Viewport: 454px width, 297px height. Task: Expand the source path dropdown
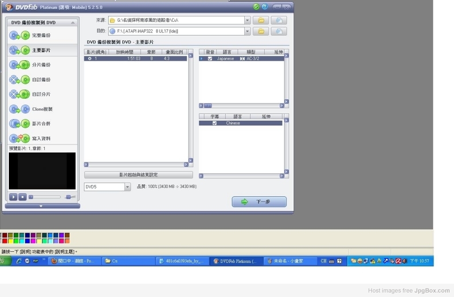pyautogui.click(x=247, y=20)
